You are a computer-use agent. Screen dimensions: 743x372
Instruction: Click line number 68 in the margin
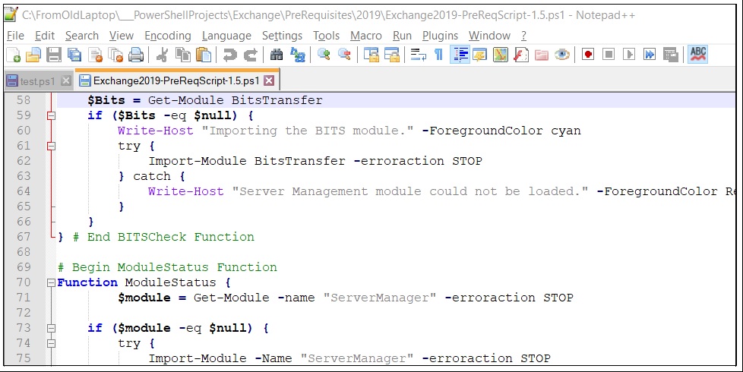24,252
